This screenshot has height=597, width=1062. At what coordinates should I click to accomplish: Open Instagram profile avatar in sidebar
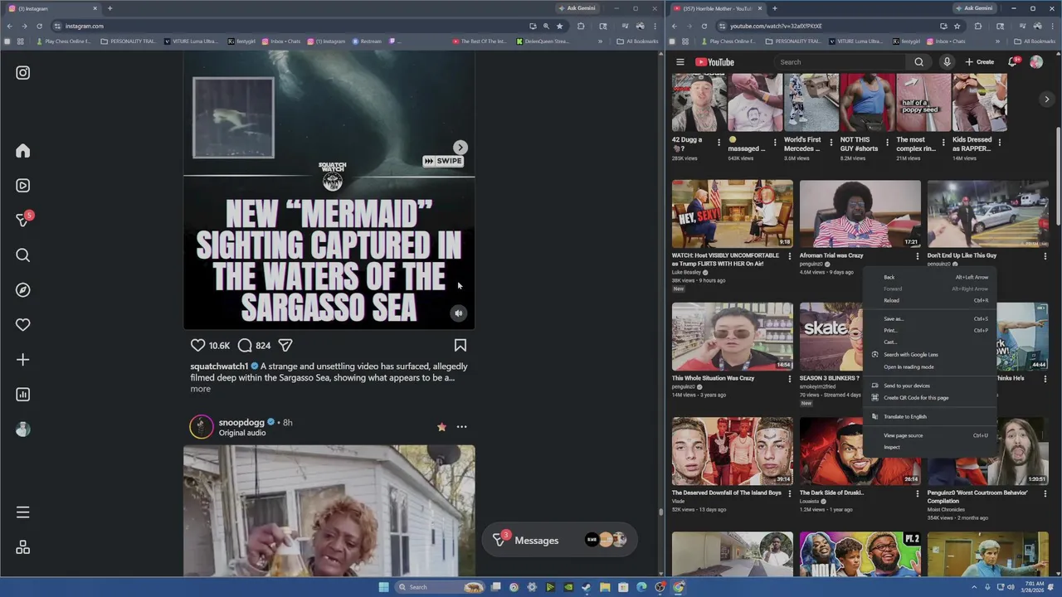[23, 430]
